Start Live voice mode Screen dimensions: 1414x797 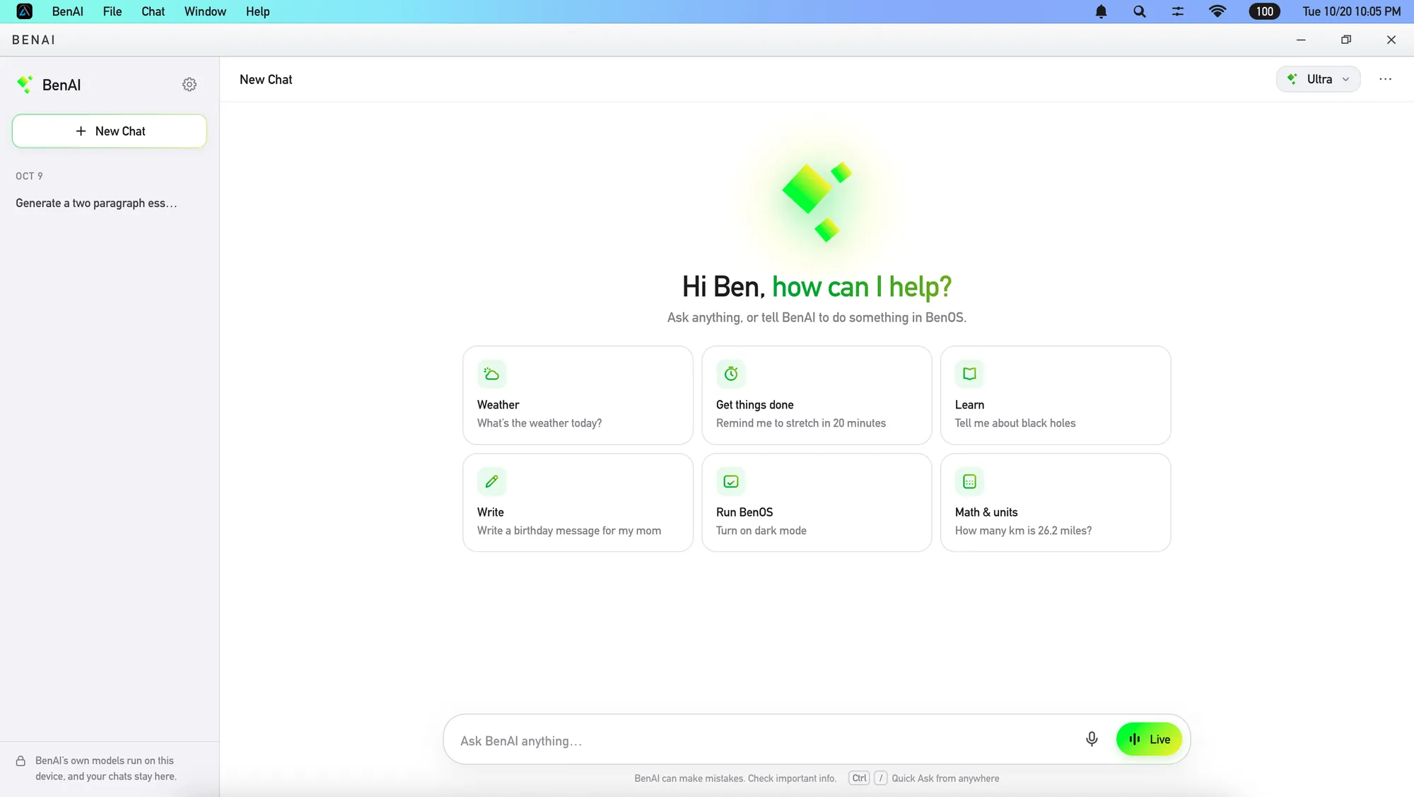1149,739
